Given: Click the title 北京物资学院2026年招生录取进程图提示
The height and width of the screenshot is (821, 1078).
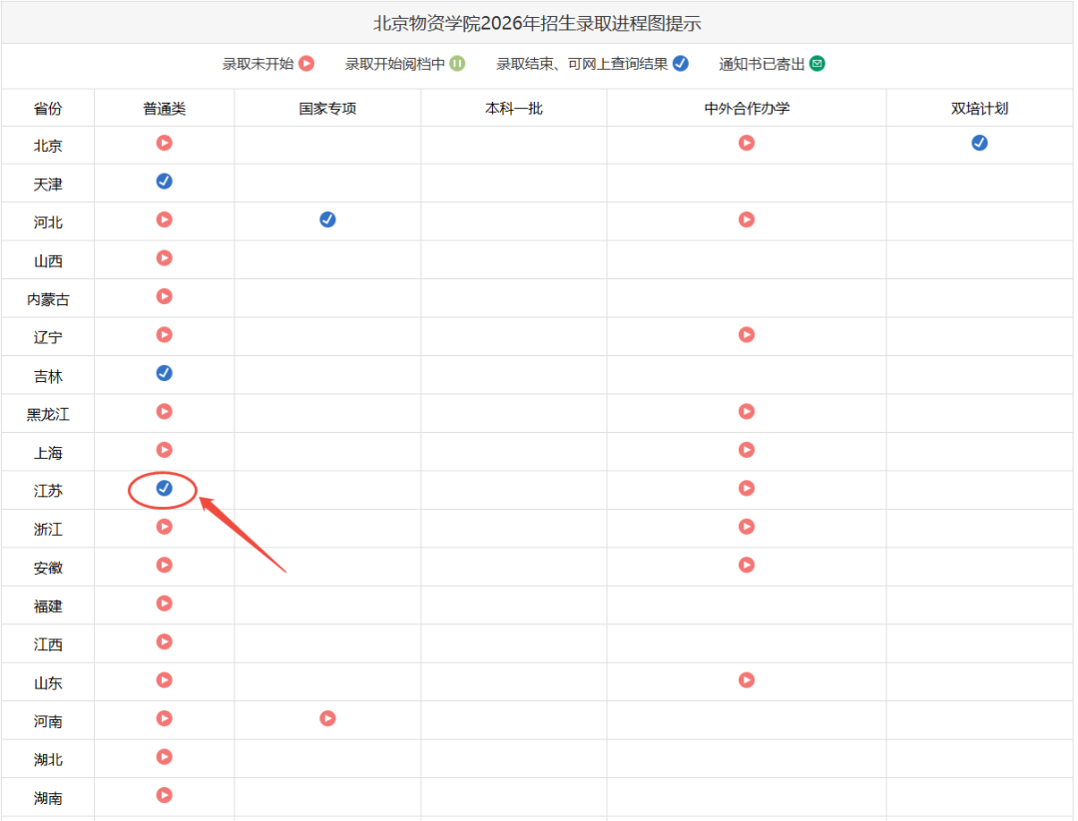Looking at the screenshot, I should click(x=537, y=23).
